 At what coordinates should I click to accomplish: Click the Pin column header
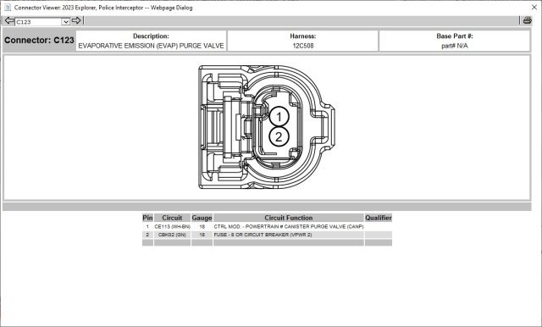147,218
